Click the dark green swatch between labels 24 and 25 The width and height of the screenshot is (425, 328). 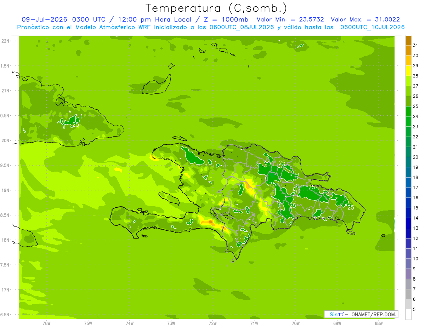click(408, 111)
